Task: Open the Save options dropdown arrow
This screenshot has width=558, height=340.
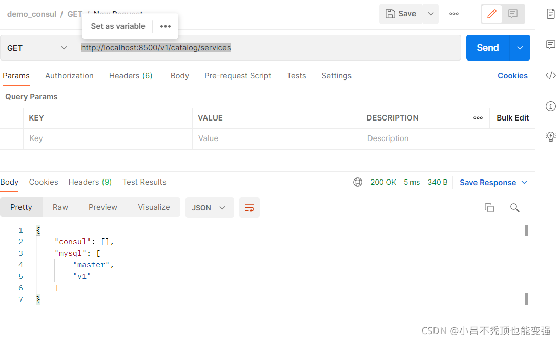Action: click(x=431, y=14)
